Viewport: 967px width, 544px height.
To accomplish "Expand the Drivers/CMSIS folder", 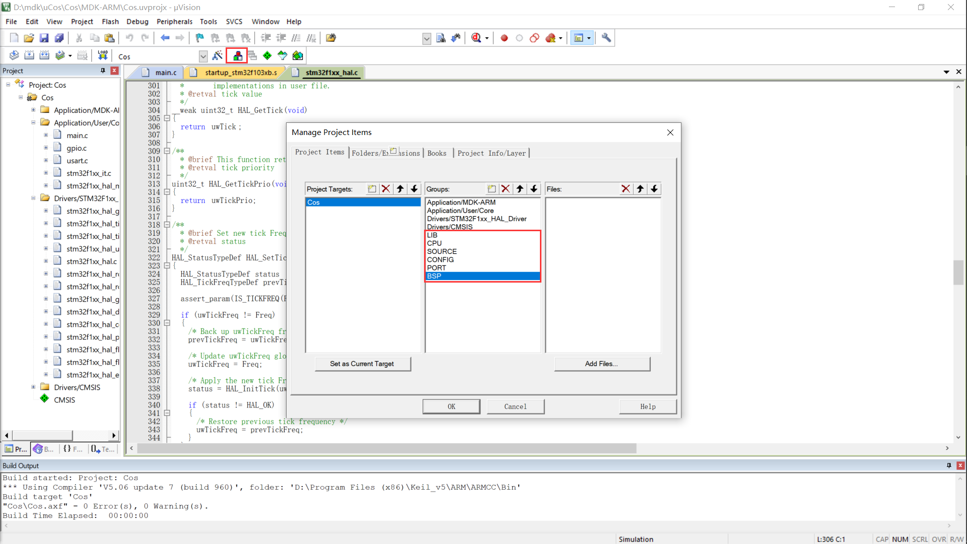I will click(x=33, y=387).
